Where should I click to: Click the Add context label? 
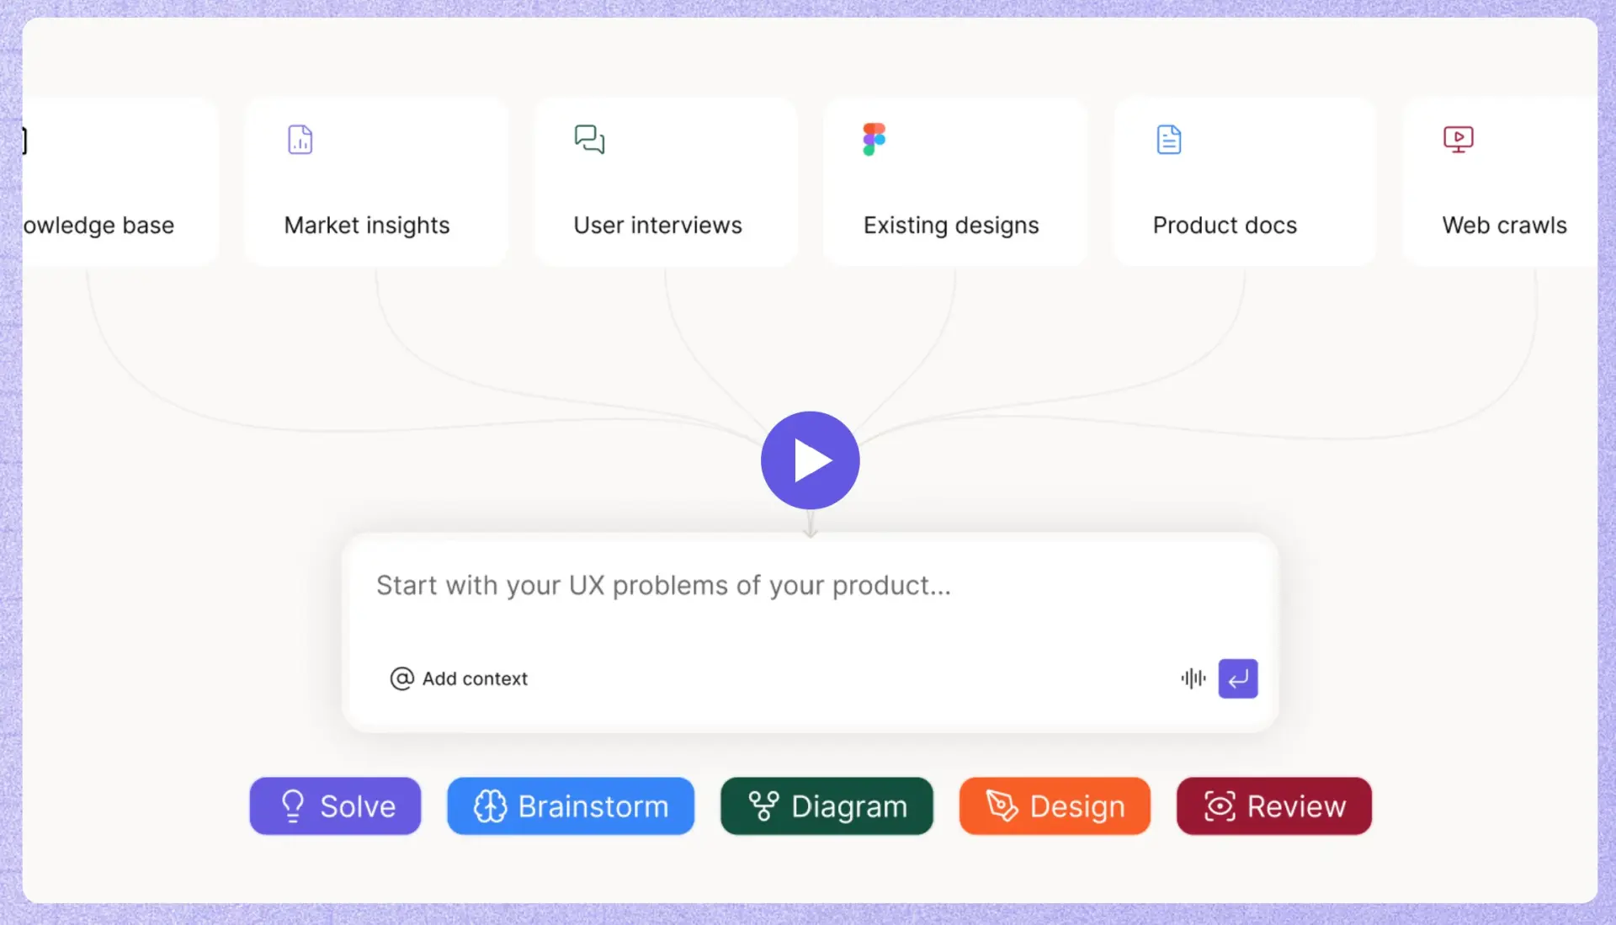click(475, 678)
